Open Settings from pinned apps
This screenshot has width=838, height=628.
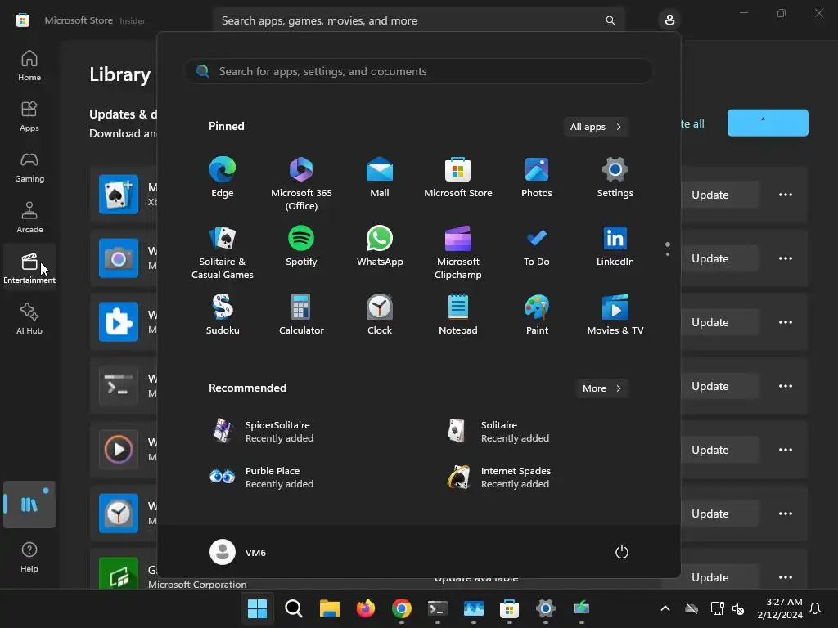coord(615,178)
